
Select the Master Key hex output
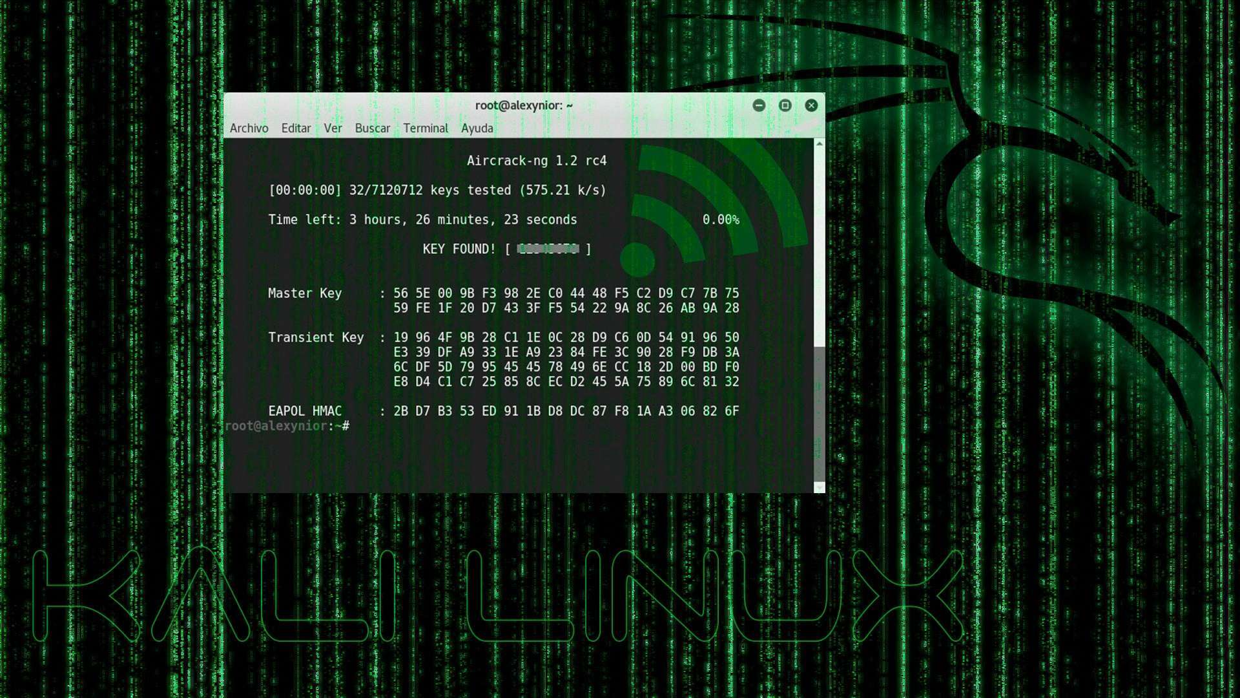pos(565,301)
